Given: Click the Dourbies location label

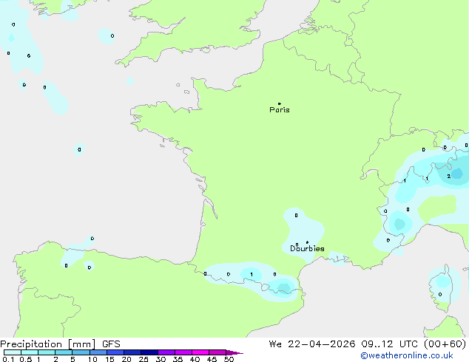Looking at the screenshot, I should [x=307, y=248].
